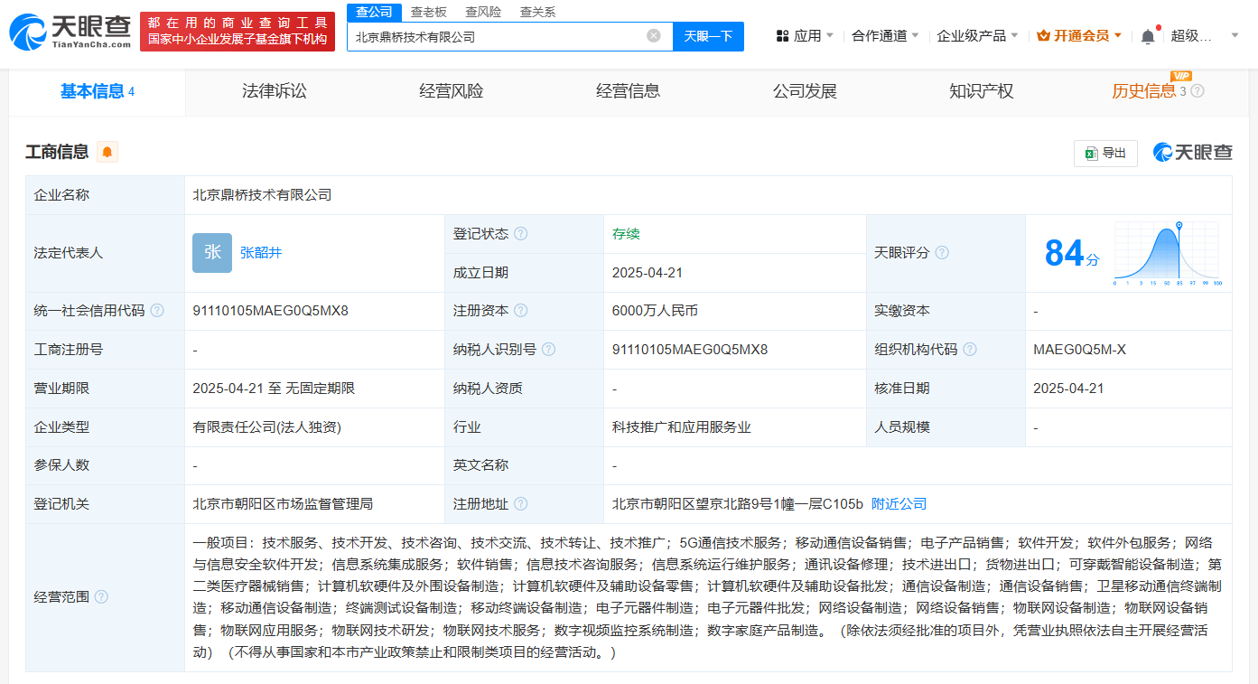Viewport: 1258px width, 684px height.
Task: Open the 附近公司 link
Action: 899,504
